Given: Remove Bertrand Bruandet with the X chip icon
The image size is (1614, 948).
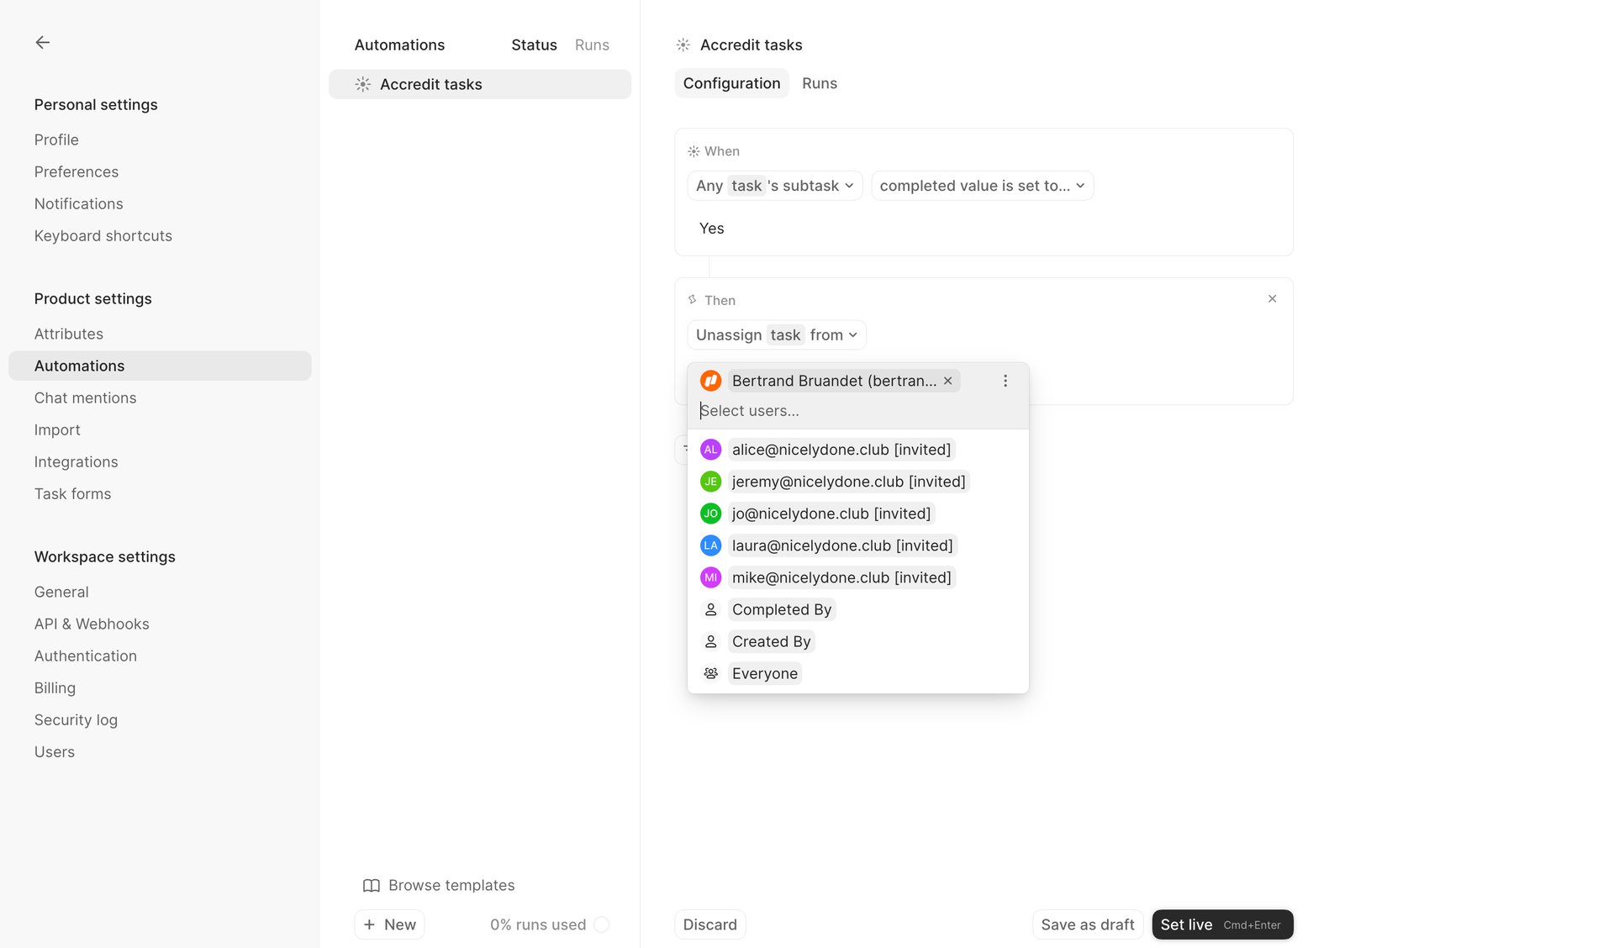Looking at the screenshot, I should (x=947, y=380).
